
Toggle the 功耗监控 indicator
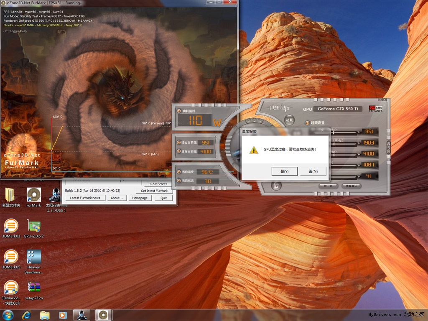coord(179,111)
